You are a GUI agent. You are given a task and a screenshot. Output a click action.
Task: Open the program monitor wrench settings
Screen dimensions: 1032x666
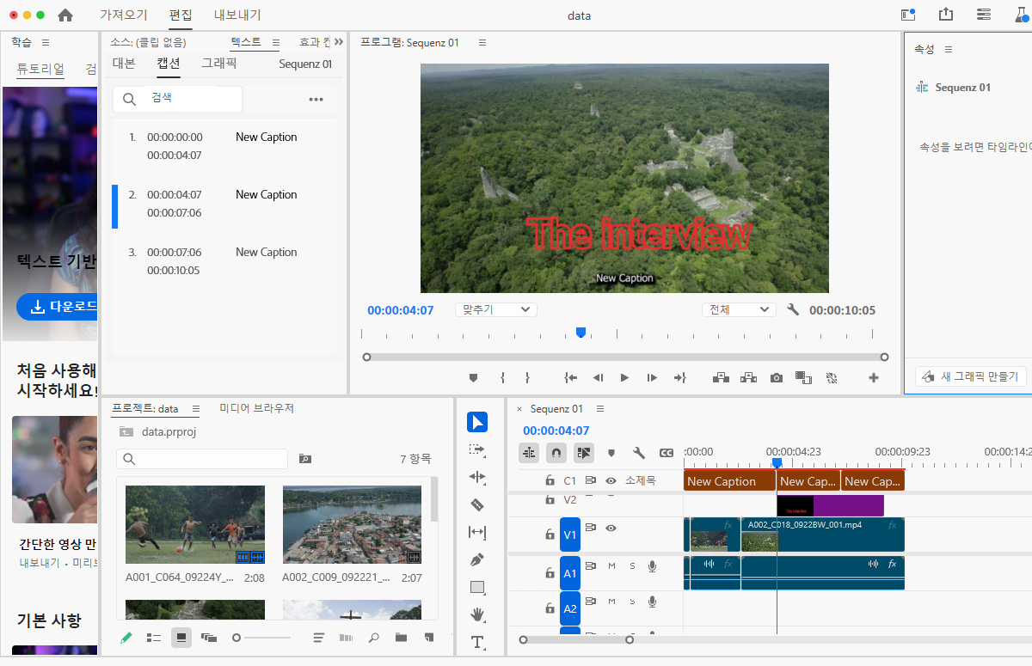pos(793,309)
